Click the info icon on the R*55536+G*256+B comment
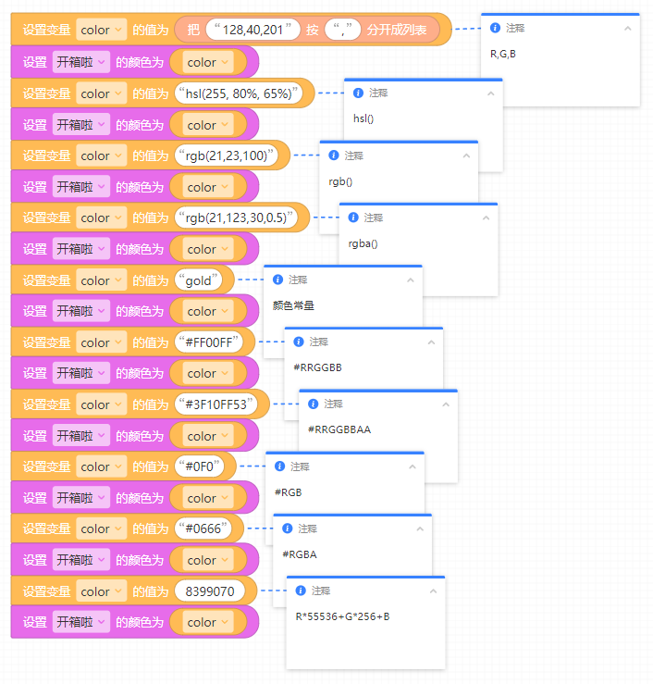 pyautogui.click(x=302, y=591)
